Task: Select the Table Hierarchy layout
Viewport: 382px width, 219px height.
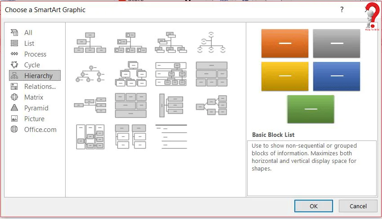Action: 212,74
